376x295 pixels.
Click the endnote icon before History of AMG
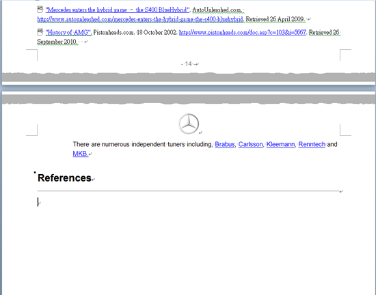coord(40,32)
